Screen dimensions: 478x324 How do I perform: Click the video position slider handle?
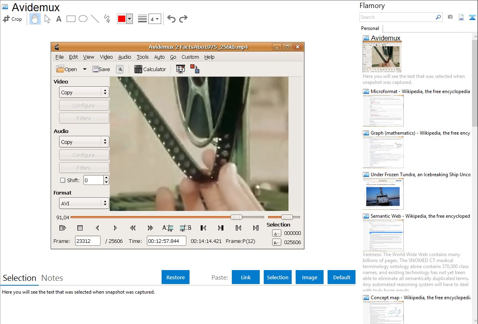tap(236, 217)
